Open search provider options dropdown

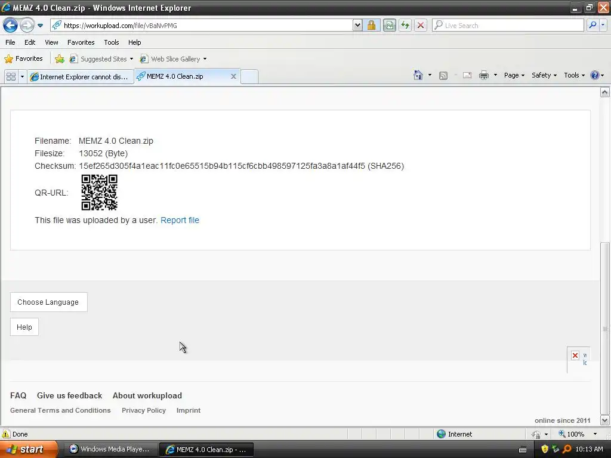pyautogui.click(x=603, y=25)
